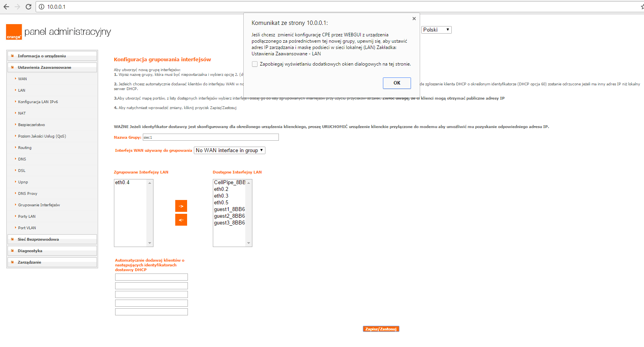This screenshot has height=347, width=644.
Task: Open the LAN settings menu item
Action: tap(22, 91)
